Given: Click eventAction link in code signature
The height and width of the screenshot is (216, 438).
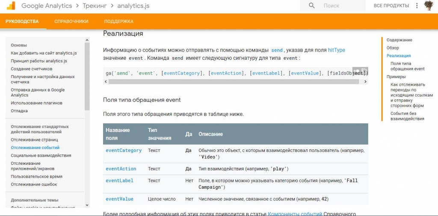Looking at the screenshot, I should click(x=226, y=73).
